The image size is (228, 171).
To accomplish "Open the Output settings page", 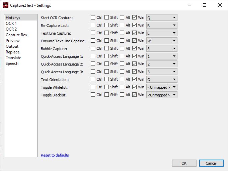I will tap(12, 46).
